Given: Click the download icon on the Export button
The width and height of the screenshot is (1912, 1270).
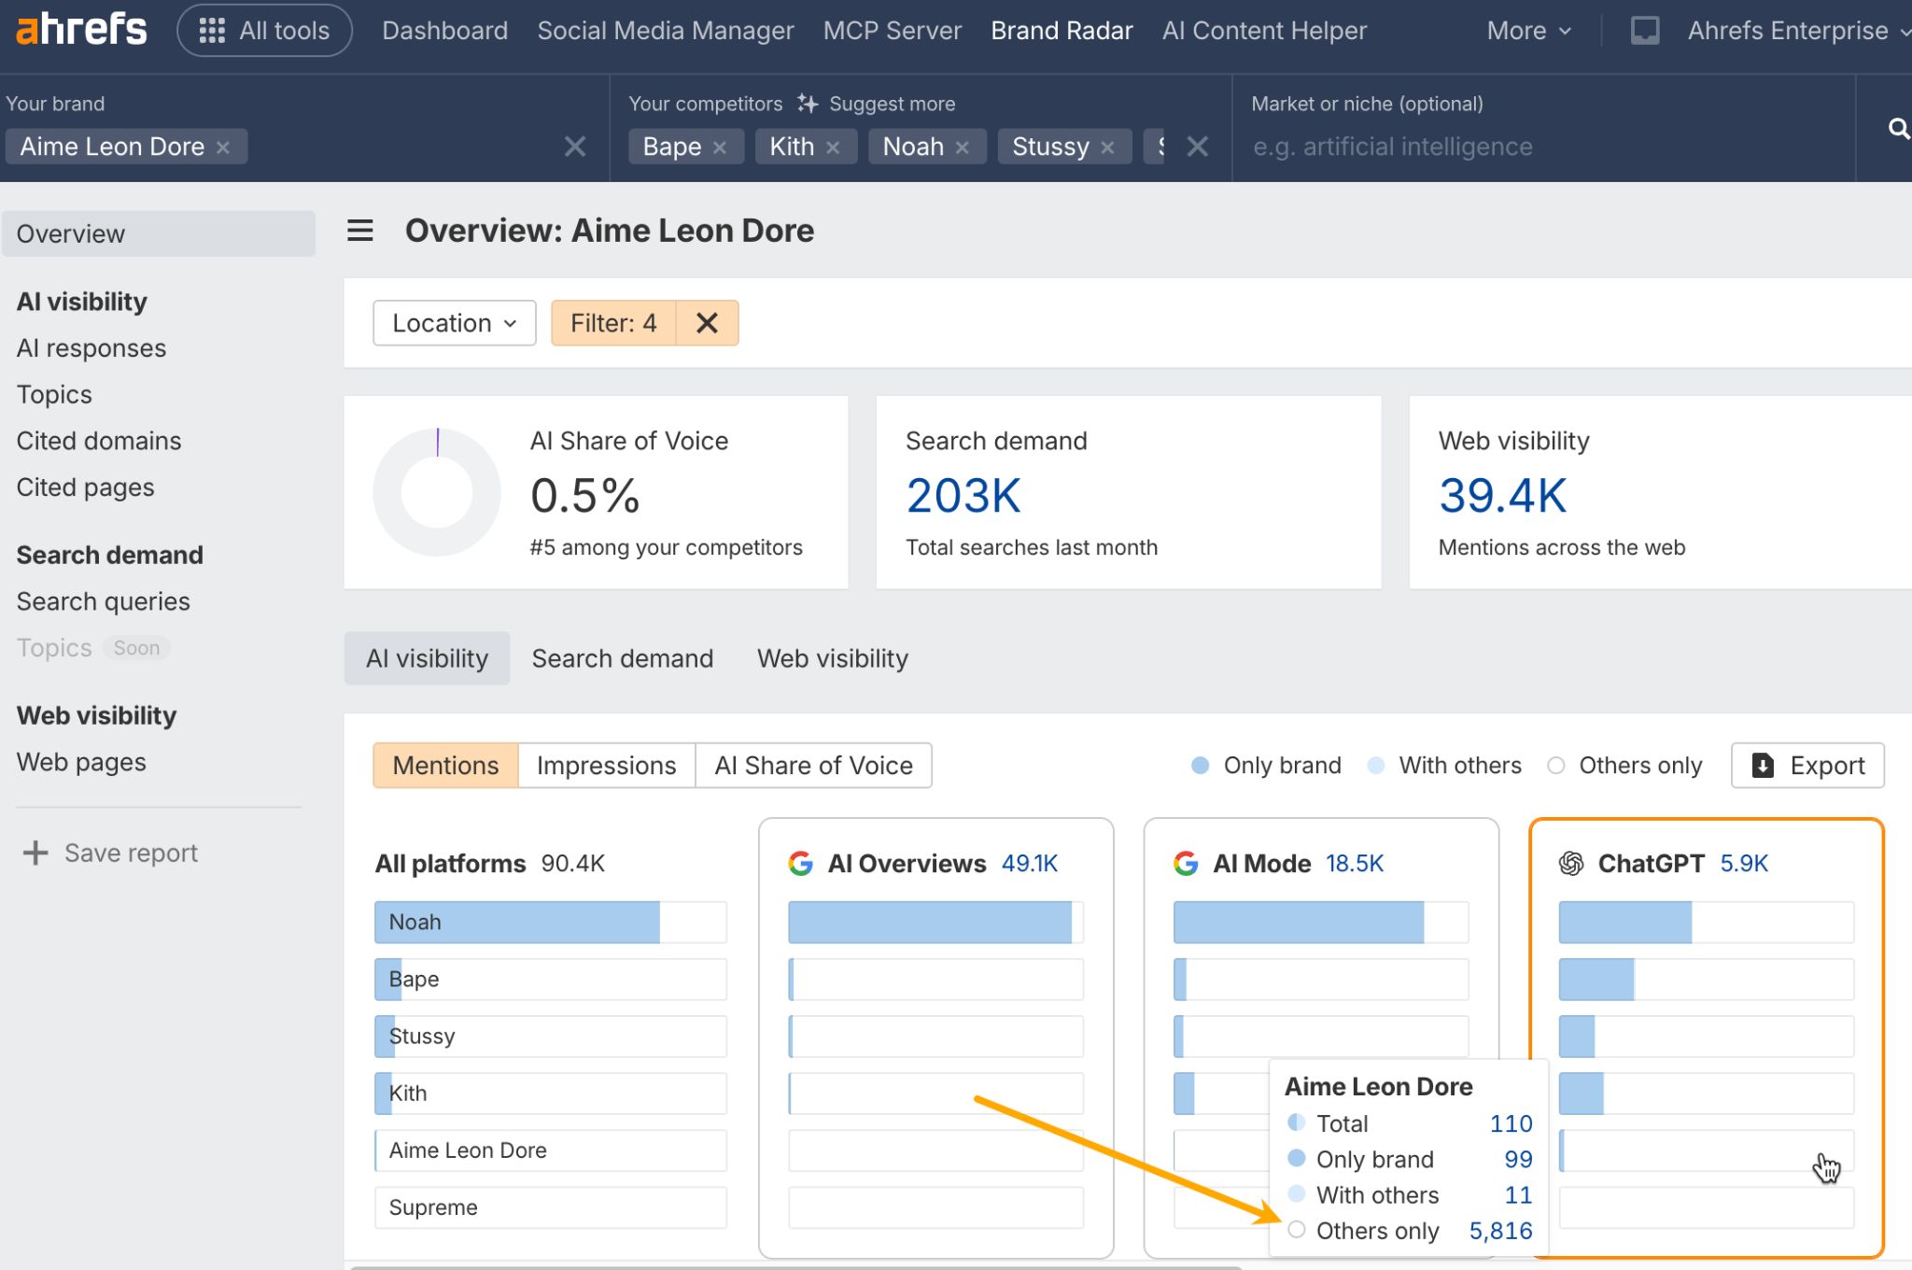Looking at the screenshot, I should (x=1761, y=765).
